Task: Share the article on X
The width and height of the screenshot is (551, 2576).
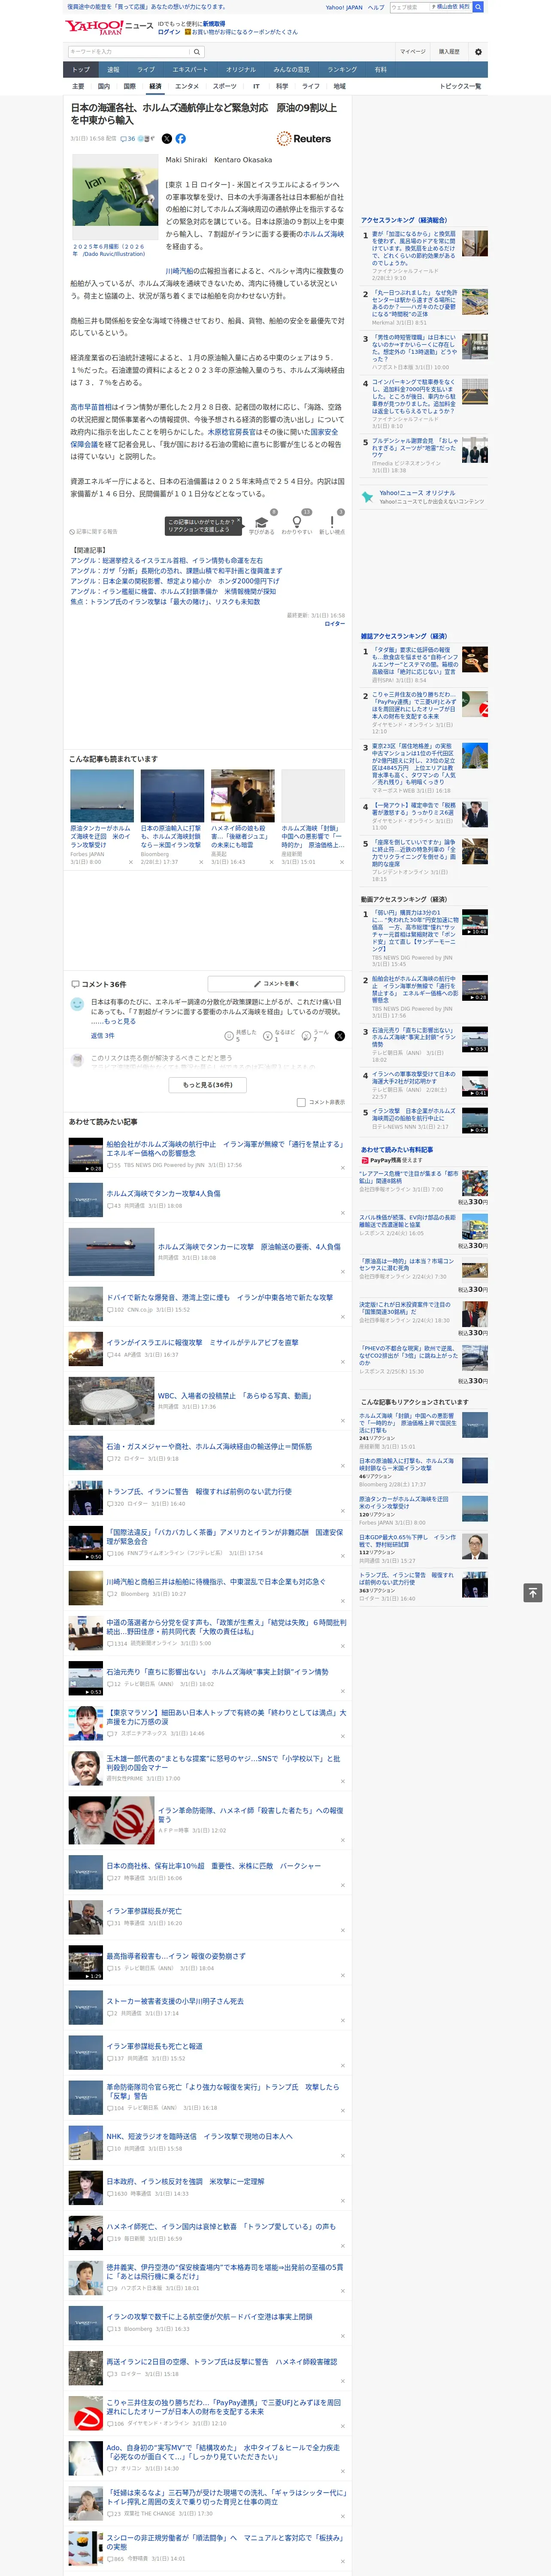Action: 167,139
